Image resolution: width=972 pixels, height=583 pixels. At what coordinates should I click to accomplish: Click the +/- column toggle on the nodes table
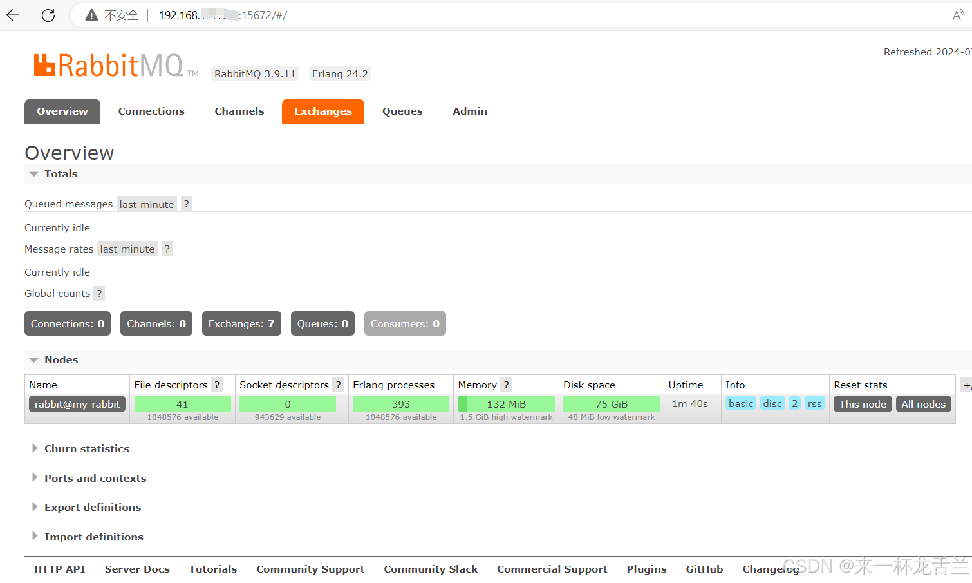(x=966, y=385)
